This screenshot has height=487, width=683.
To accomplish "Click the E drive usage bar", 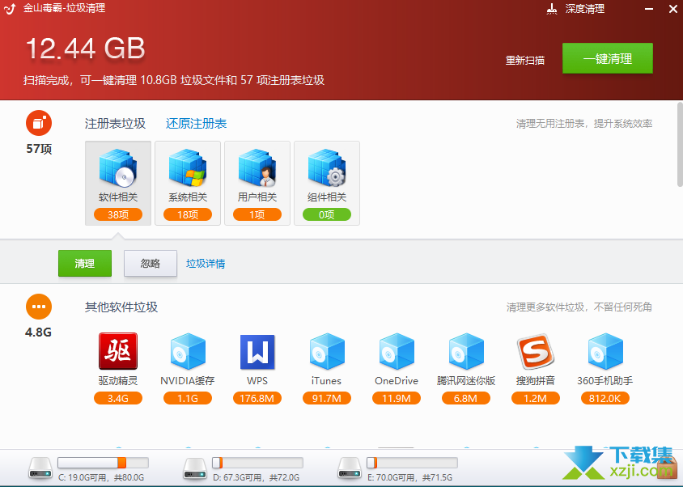I will tap(413, 463).
